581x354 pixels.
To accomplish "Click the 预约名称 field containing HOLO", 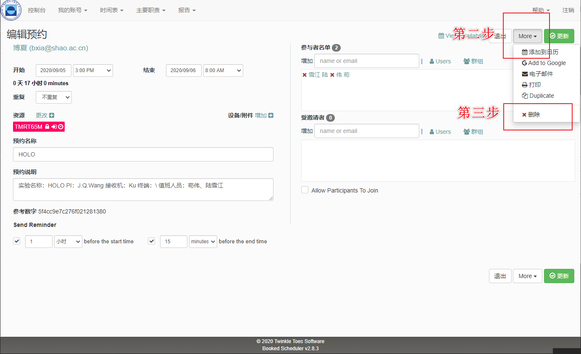I will point(143,154).
